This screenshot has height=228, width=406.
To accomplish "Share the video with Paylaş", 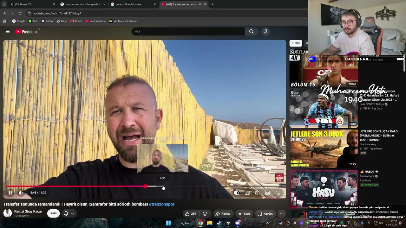I will 223,214.
